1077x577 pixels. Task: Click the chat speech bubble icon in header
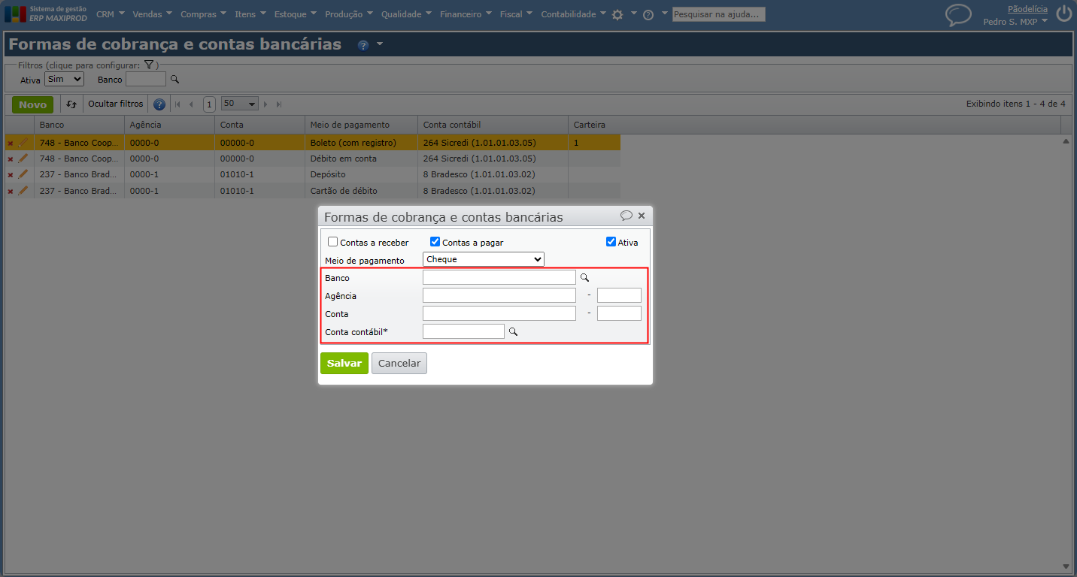(958, 15)
